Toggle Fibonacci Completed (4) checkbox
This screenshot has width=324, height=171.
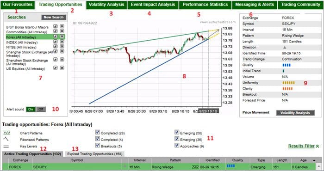tap(98, 139)
